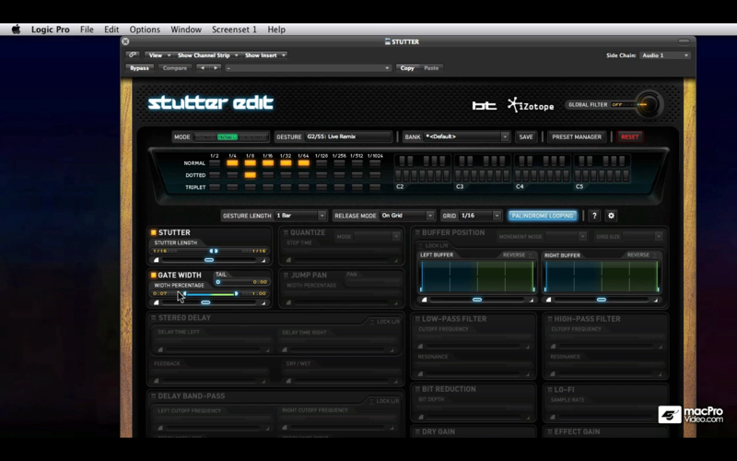737x461 pixels.
Task: Click the Tail slider handle
Action: pos(217,282)
